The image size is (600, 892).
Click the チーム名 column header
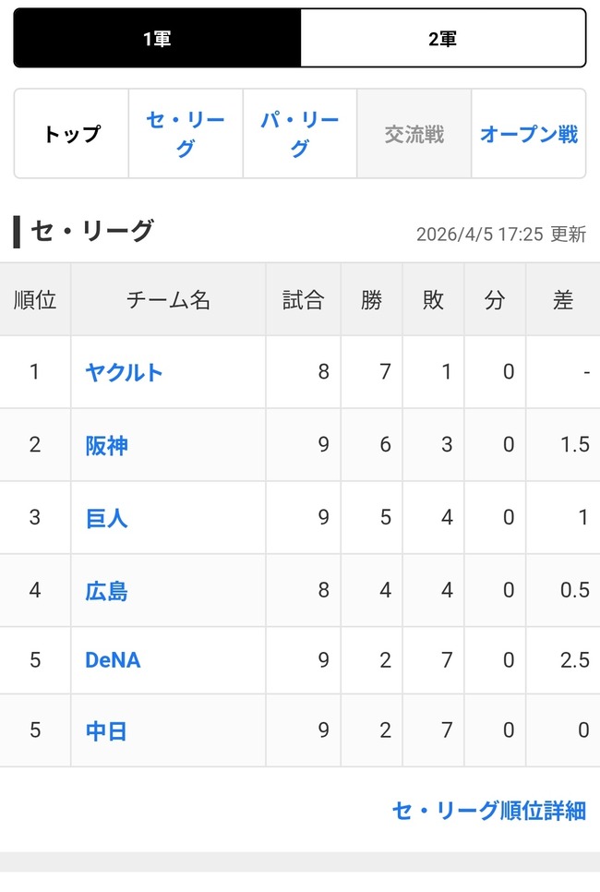click(166, 298)
